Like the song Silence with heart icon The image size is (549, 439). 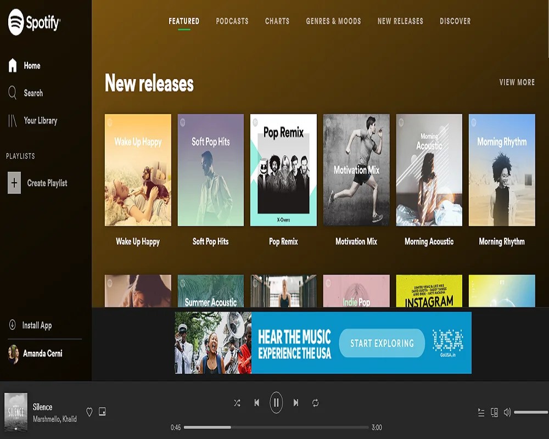pyautogui.click(x=89, y=412)
